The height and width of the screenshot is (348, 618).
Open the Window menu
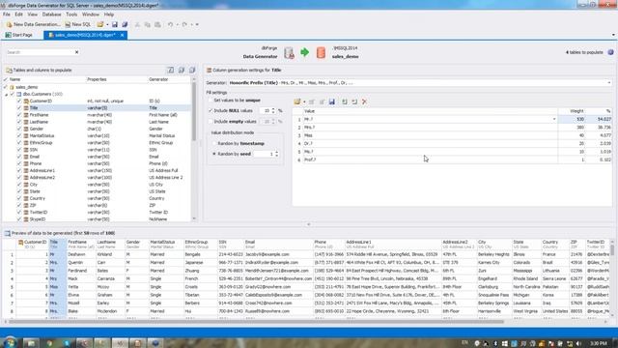coord(91,14)
